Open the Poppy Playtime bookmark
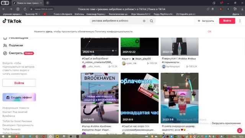This screenshot has height=138, width=245. (163, 14)
